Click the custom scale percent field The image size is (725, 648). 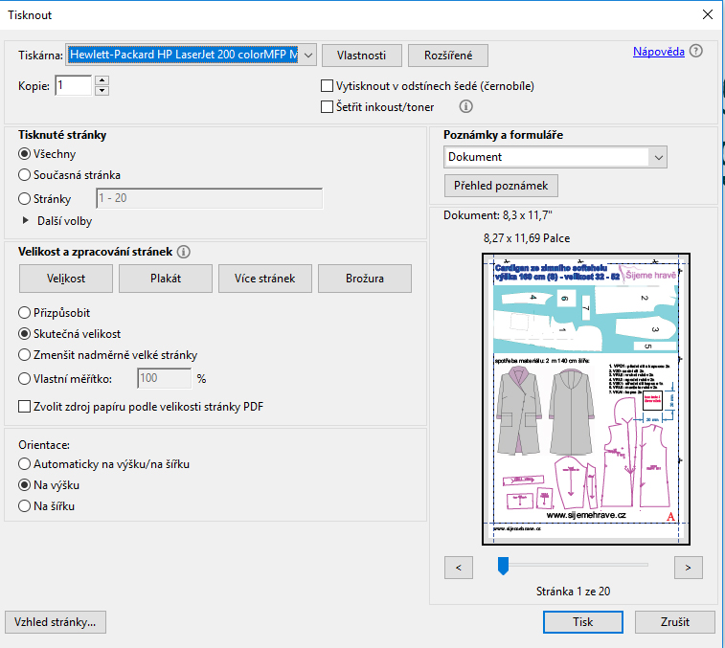tap(164, 378)
